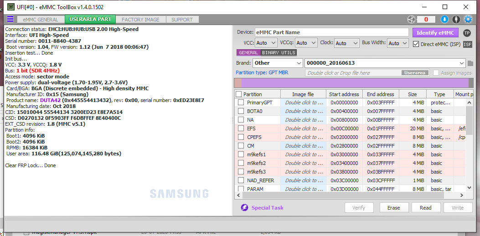Open settings via blue gear icon
This screenshot has height=236, width=480.
[468, 19]
